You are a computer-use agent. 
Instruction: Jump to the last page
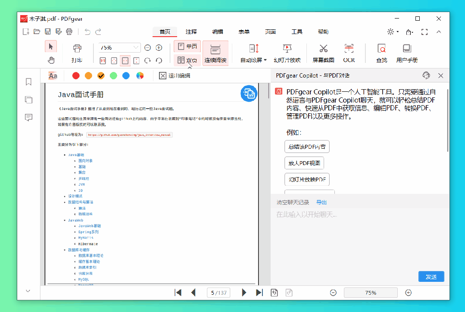coord(259,293)
